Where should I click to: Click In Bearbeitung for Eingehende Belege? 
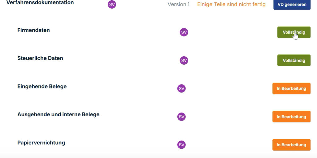pos(291,88)
